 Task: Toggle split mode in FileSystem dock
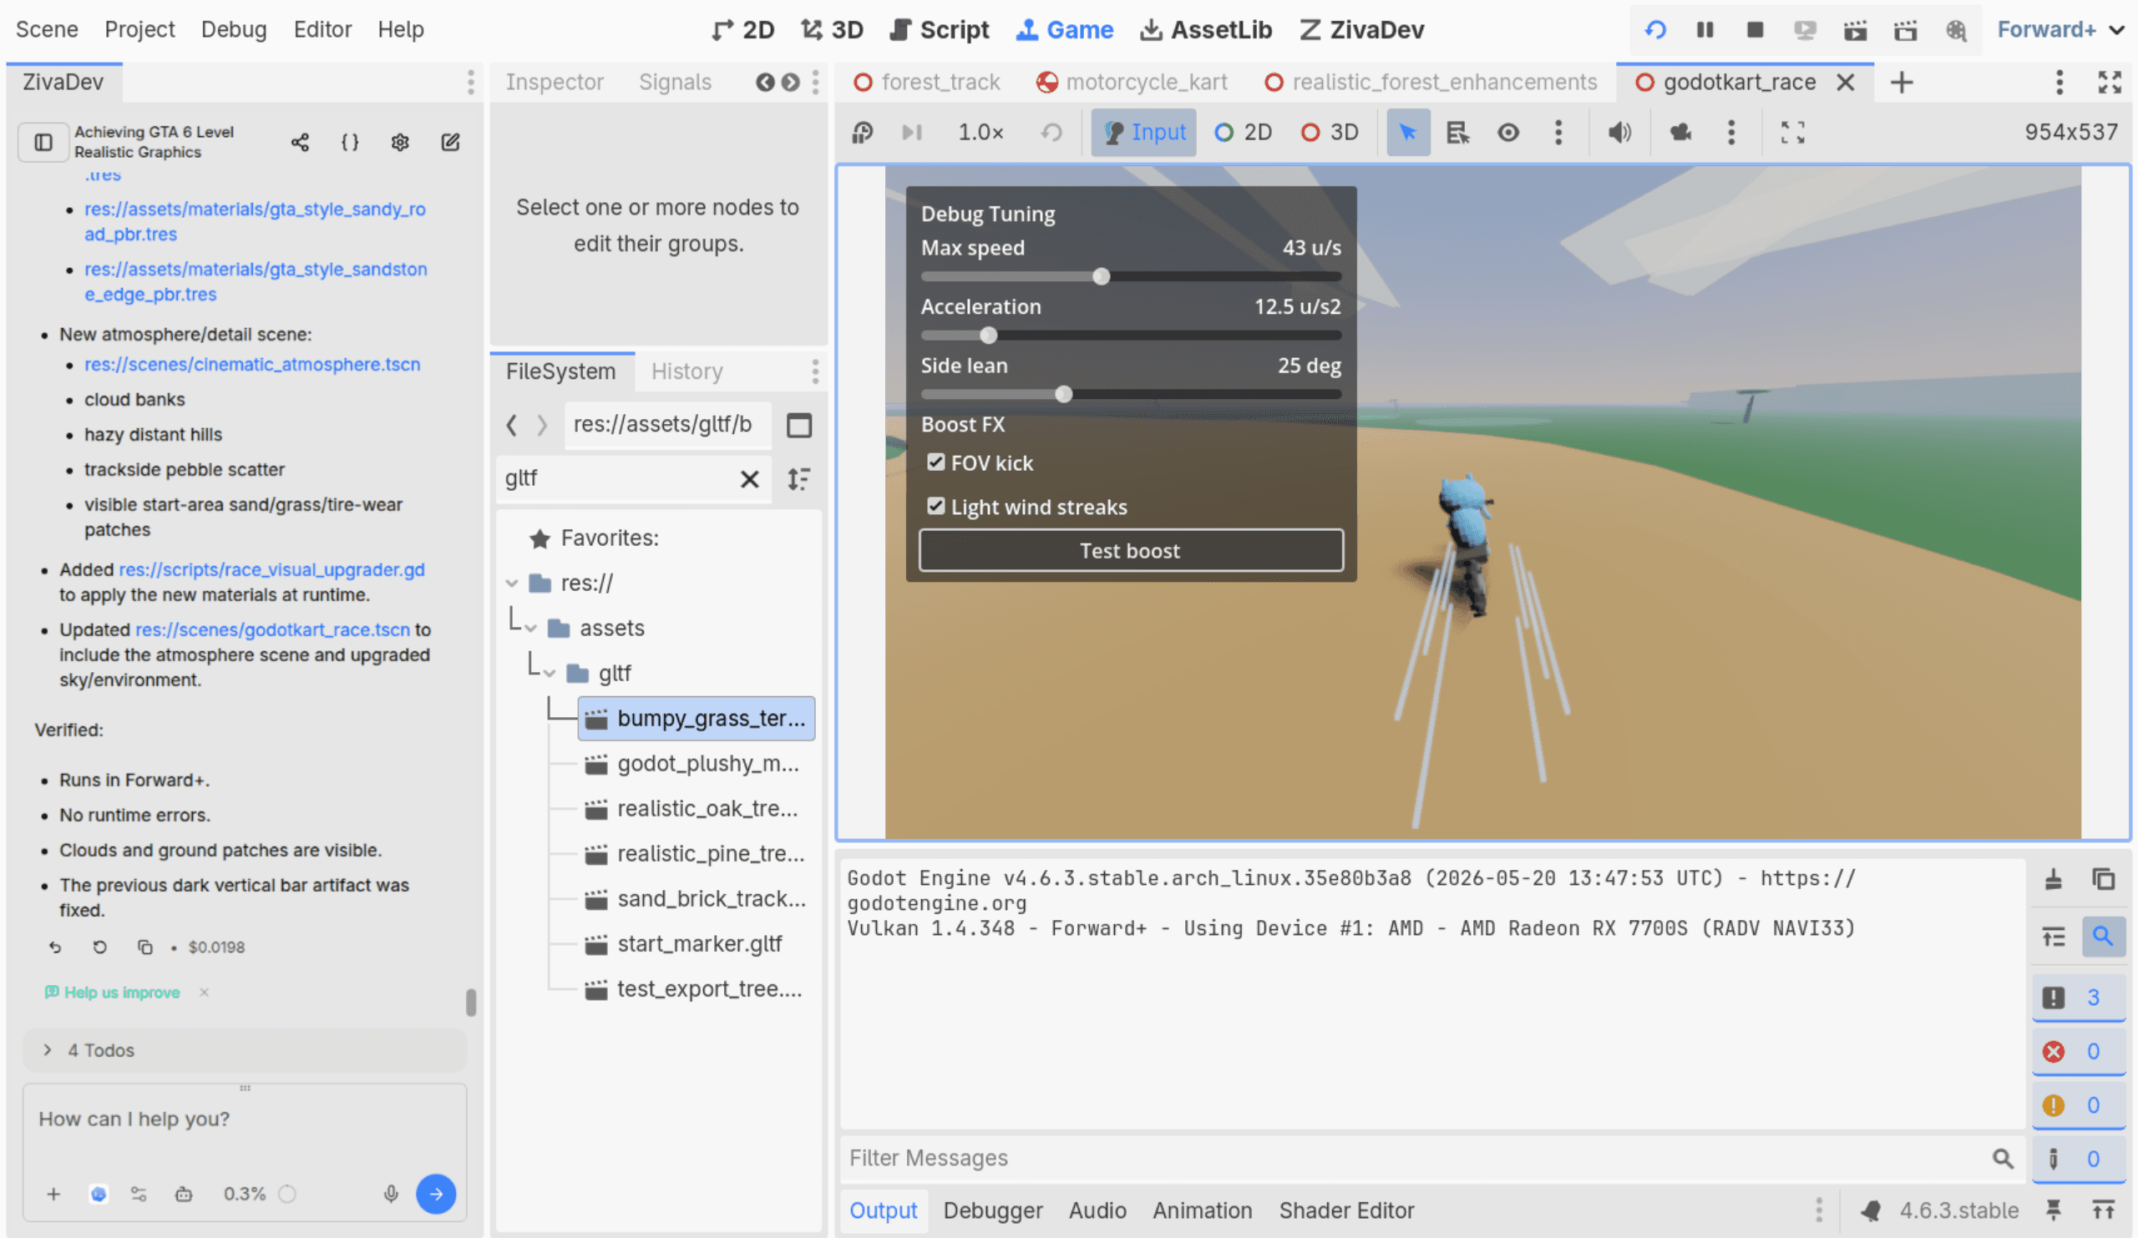pos(798,425)
